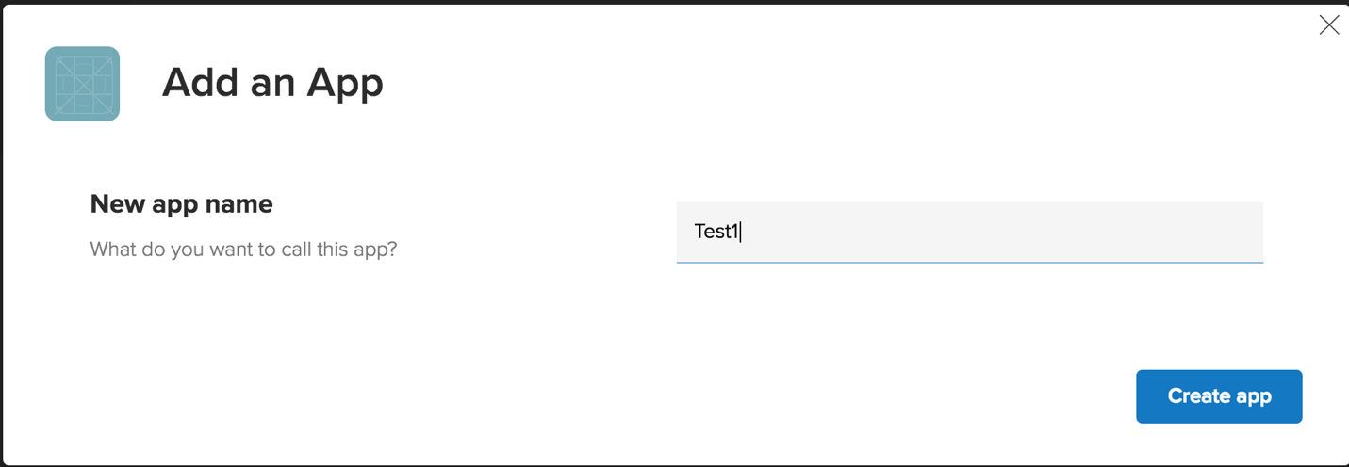Select the default app icon beside the title

[x=82, y=84]
